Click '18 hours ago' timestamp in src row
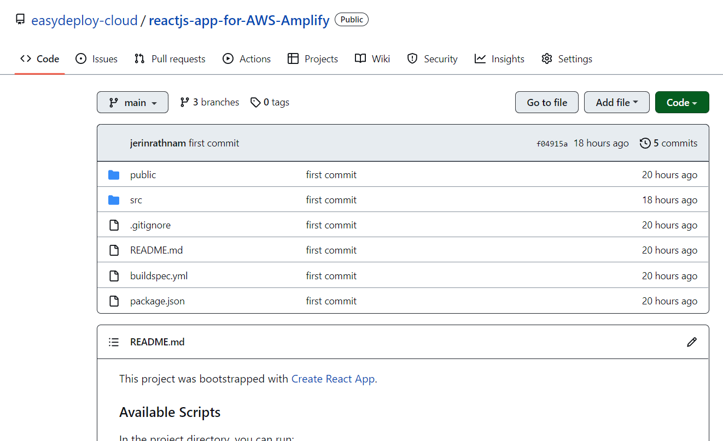The height and width of the screenshot is (441, 723). [x=670, y=200]
